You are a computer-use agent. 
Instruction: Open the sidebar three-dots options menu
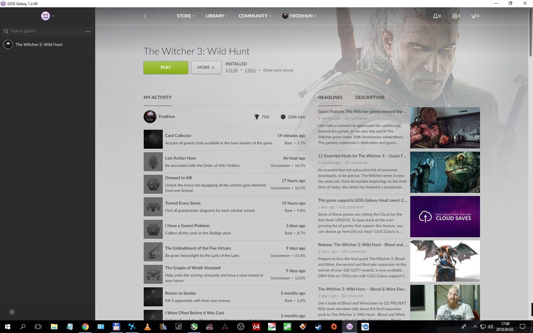click(x=88, y=31)
